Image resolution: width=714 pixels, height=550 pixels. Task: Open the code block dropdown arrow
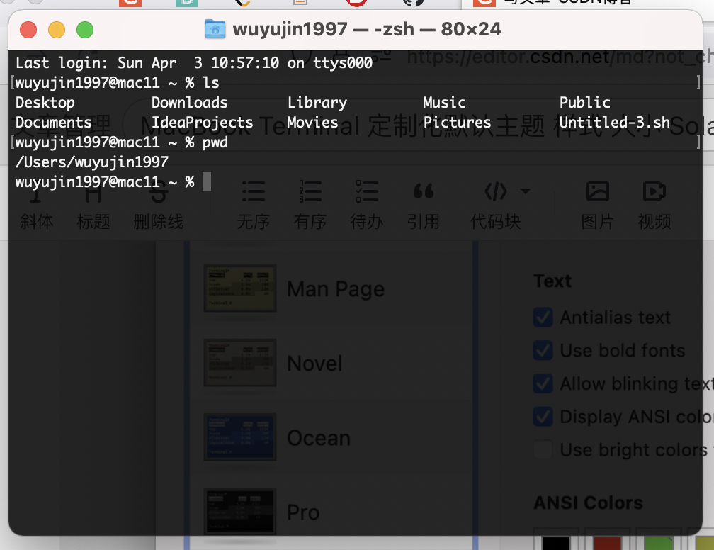pos(526,191)
